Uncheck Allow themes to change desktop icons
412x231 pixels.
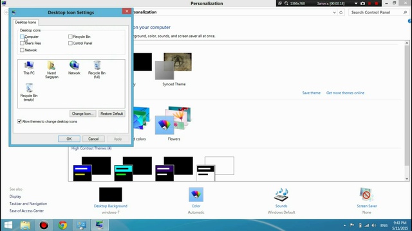point(19,121)
